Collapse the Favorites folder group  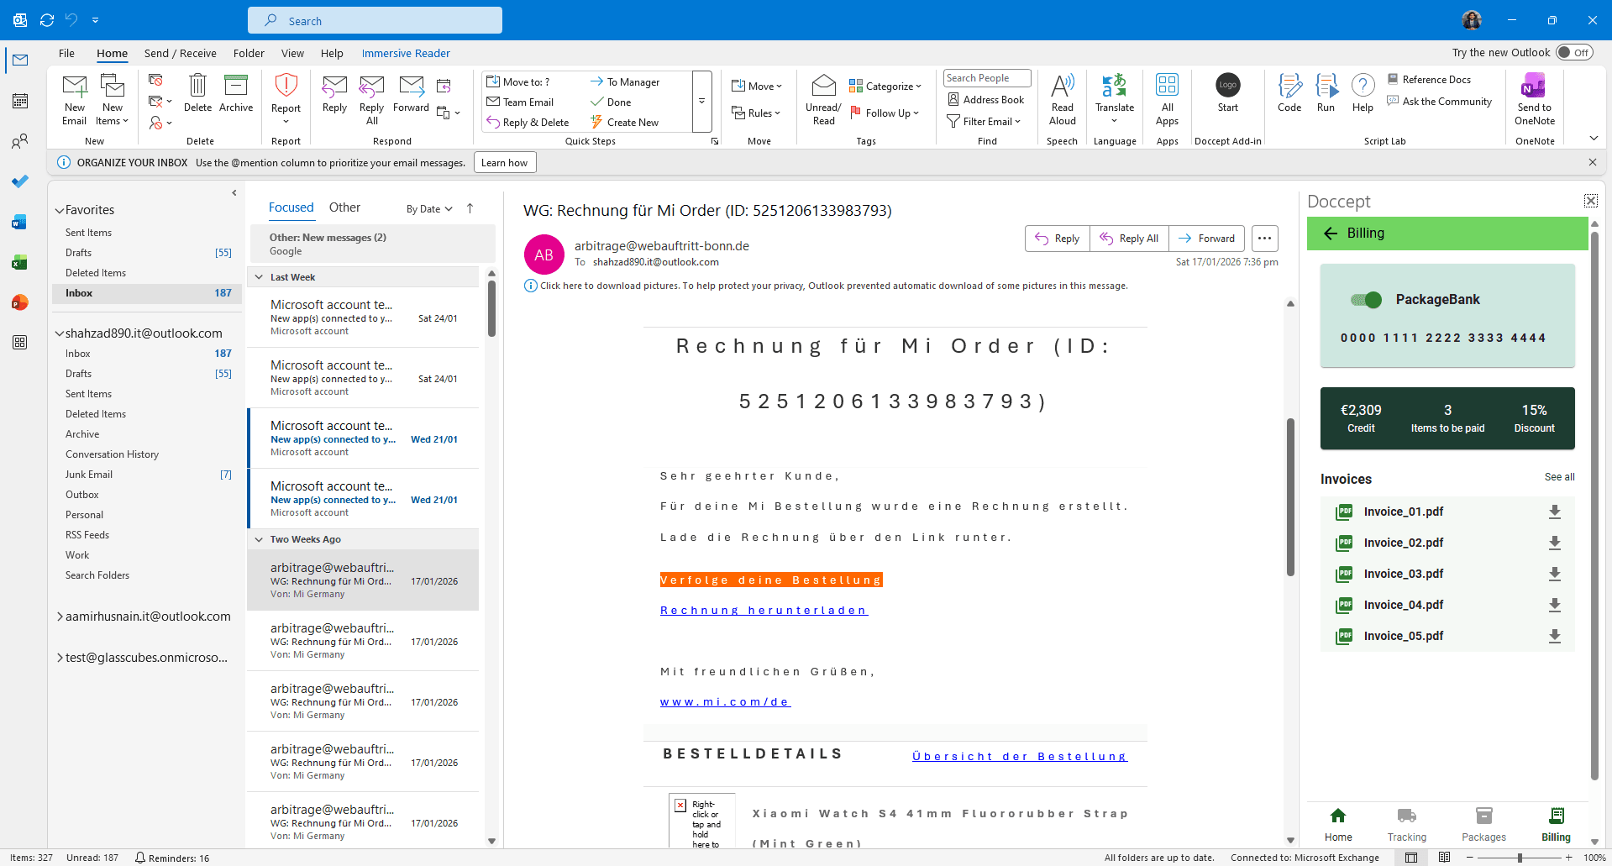(x=60, y=210)
